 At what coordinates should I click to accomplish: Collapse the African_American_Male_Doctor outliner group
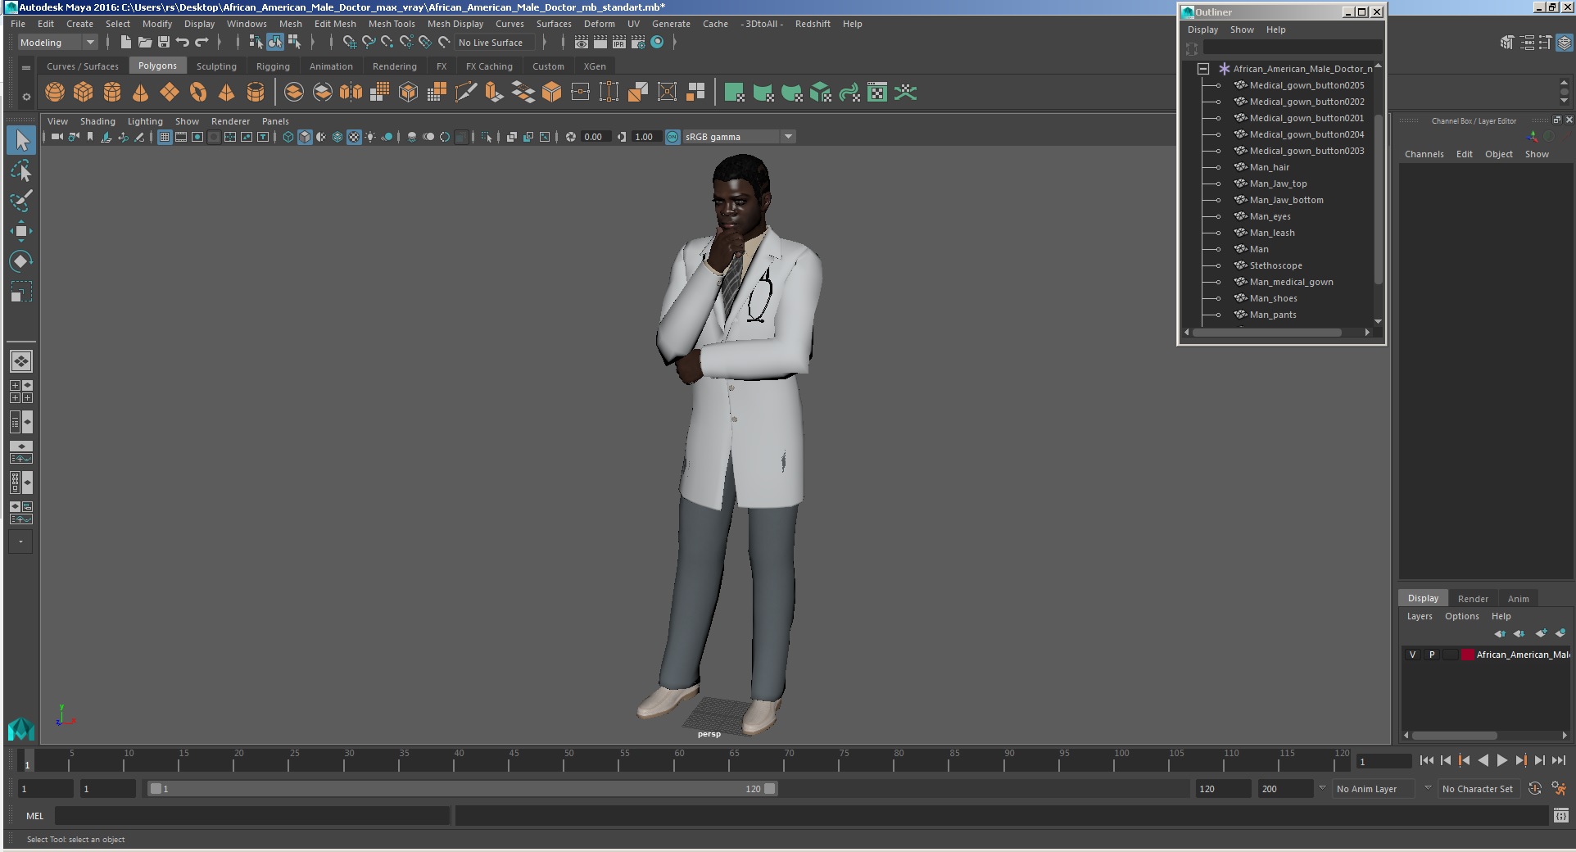(1203, 69)
